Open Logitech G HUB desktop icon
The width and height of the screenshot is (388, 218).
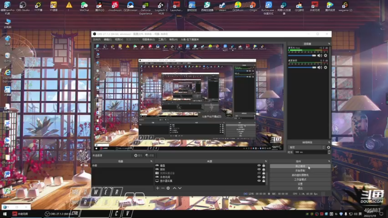[161, 8]
